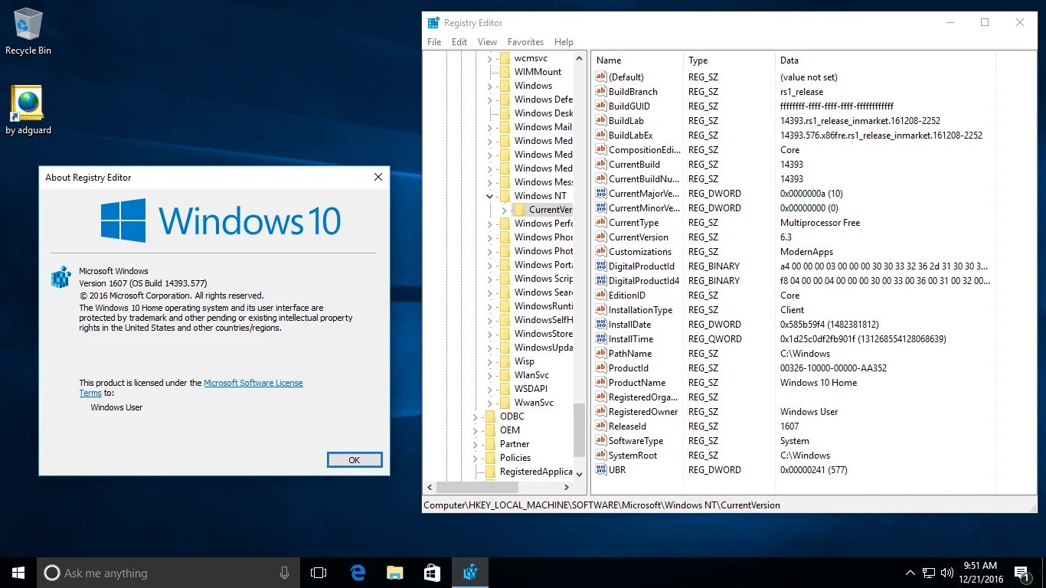The width and height of the screenshot is (1046, 588).
Task: Expand the Policies tree node
Action: point(476,458)
